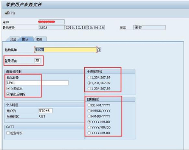Viewport: 189px width, 150px height.
Task: Click the 用户的 time zone field UTC+8
Action: click(x=45, y=111)
